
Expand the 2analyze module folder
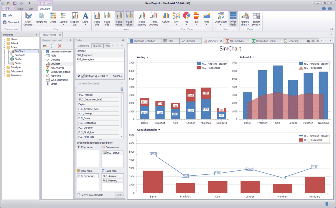click(4, 67)
